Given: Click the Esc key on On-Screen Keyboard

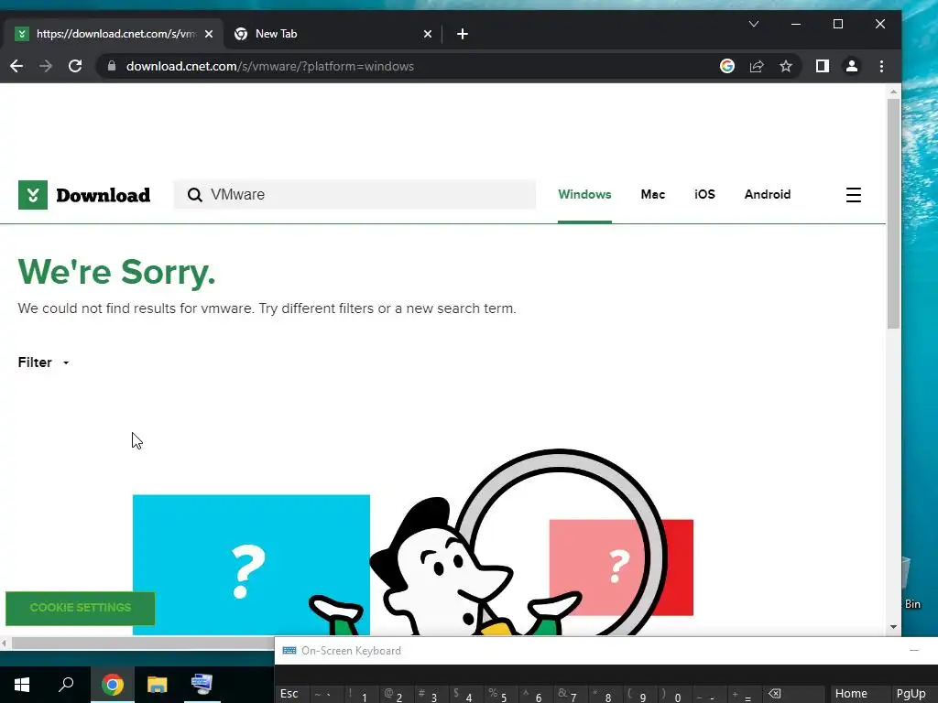Looking at the screenshot, I should [x=292, y=694].
